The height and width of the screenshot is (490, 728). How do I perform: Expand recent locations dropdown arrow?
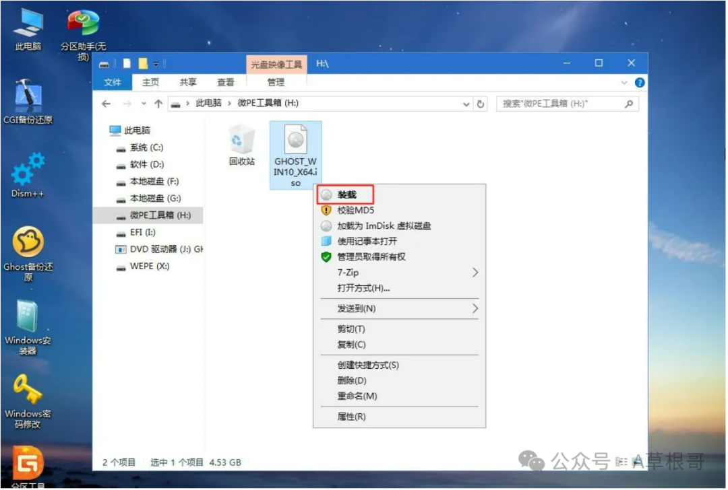[x=144, y=104]
